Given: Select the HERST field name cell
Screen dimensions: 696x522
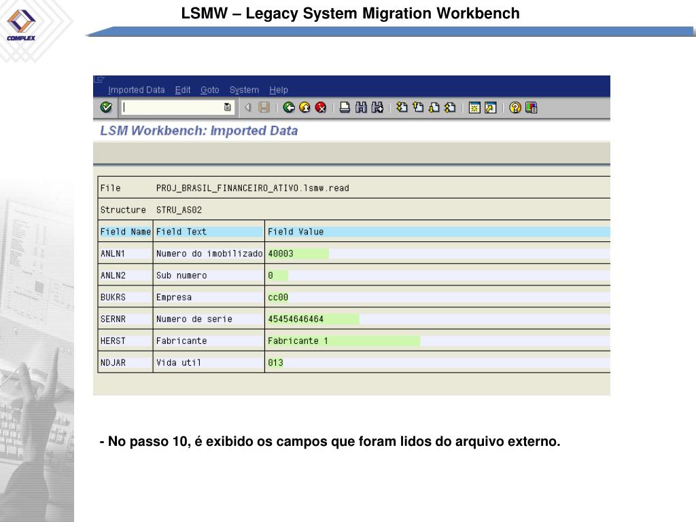Looking at the screenshot, I should coord(126,341).
